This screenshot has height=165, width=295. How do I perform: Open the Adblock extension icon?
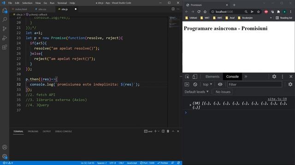[266, 11]
